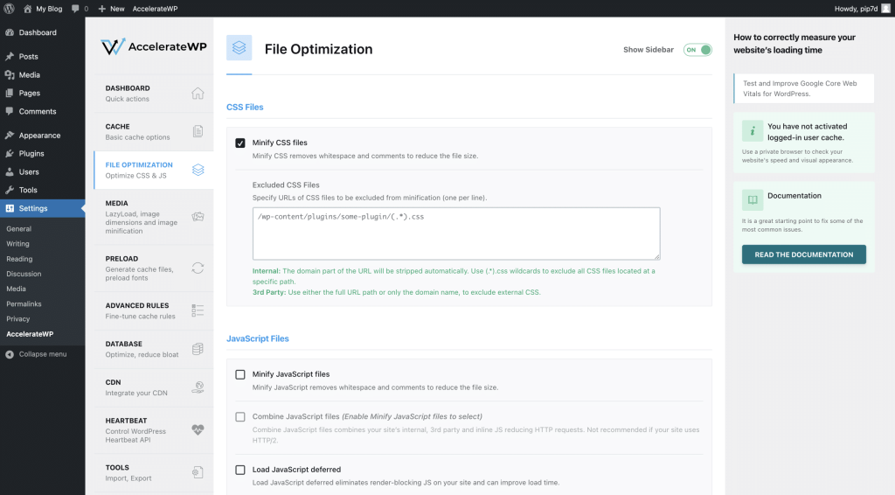Select the FILE OPTIMIZATION tab
This screenshot has height=495, width=895.
coord(154,170)
